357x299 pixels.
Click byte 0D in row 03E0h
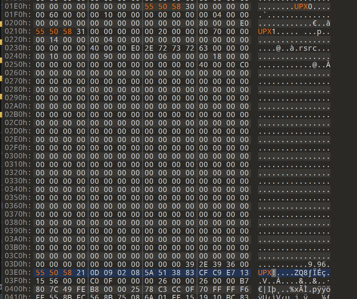[95, 273]
